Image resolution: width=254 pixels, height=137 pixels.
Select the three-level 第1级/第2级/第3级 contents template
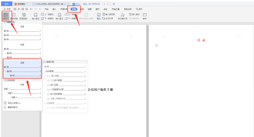[x=22, y=69]
